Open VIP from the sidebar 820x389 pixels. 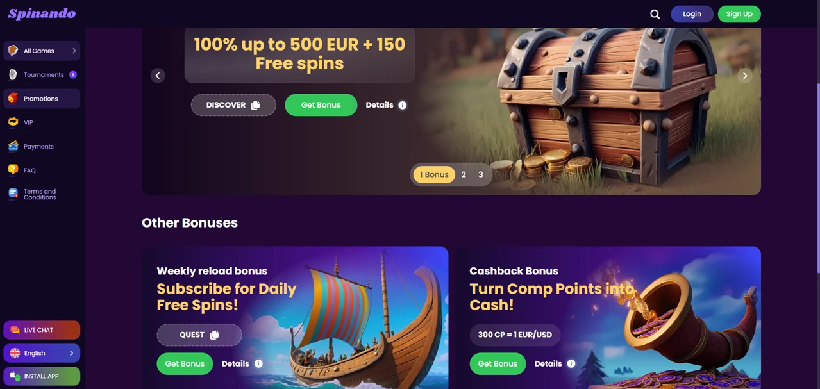coord(42,122)
